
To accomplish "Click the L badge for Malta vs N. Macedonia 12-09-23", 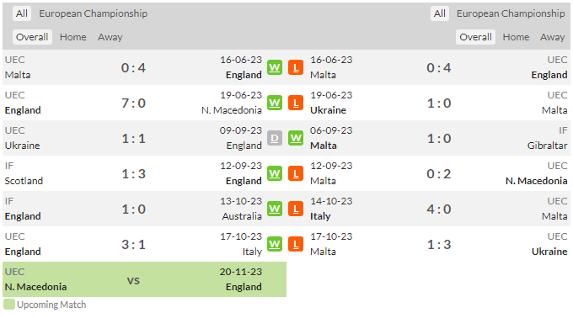I will 296,173.
